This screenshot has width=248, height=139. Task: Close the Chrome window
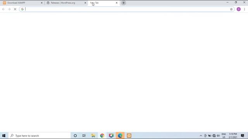tap(244, 2)
